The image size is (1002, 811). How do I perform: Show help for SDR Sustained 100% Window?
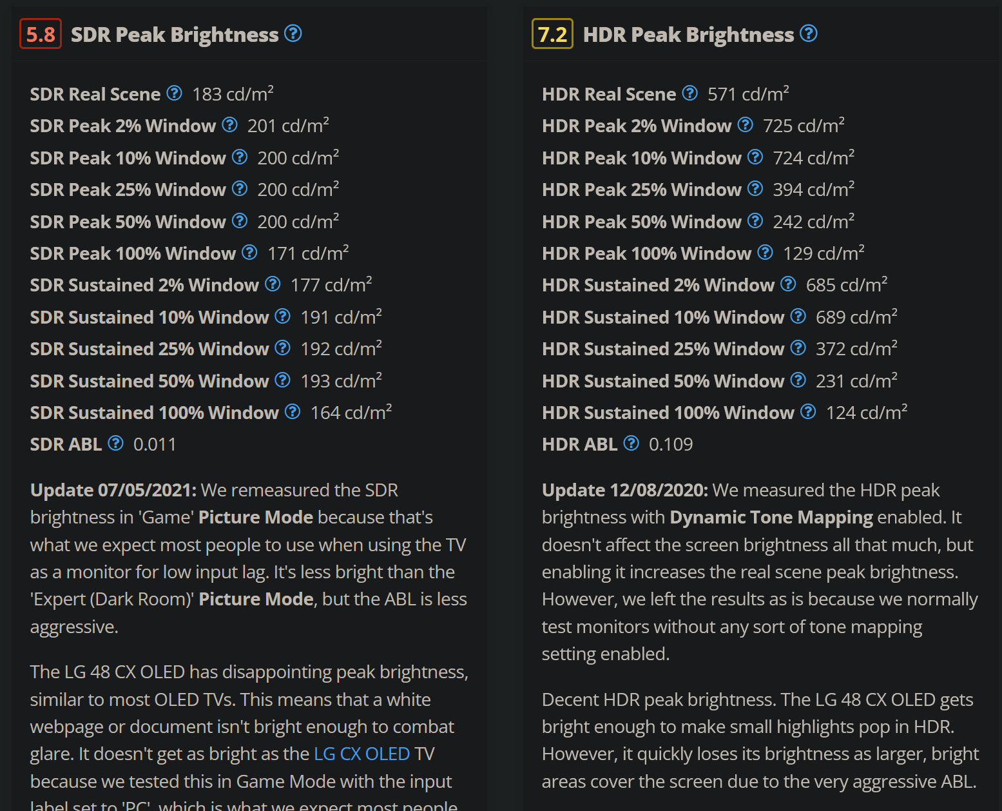click(x=293, y=411)
